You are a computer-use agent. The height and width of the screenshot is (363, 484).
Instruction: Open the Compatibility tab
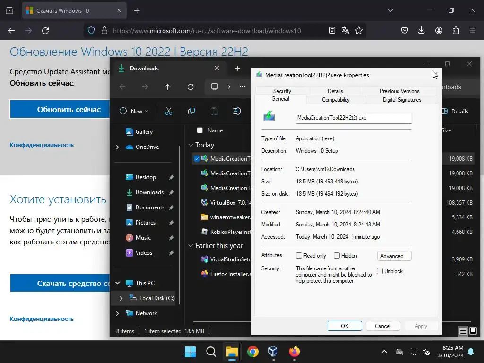pyautogui.click(x=336, y=100)
